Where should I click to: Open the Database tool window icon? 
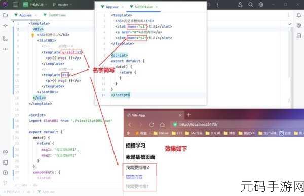pos(299,36)
